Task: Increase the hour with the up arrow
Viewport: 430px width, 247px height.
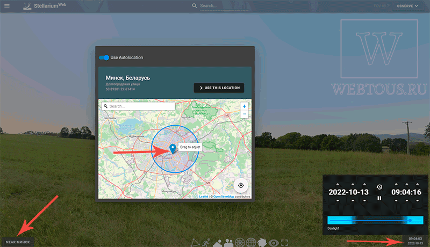Action: click(396, 184)
